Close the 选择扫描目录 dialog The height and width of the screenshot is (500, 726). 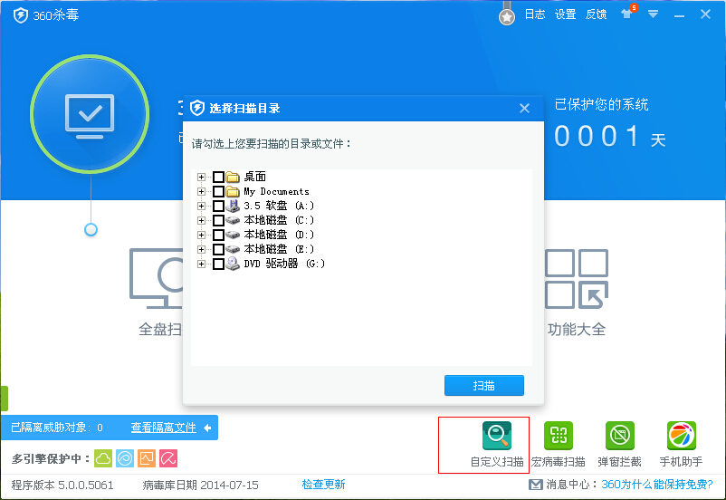(x=524, y=109)
